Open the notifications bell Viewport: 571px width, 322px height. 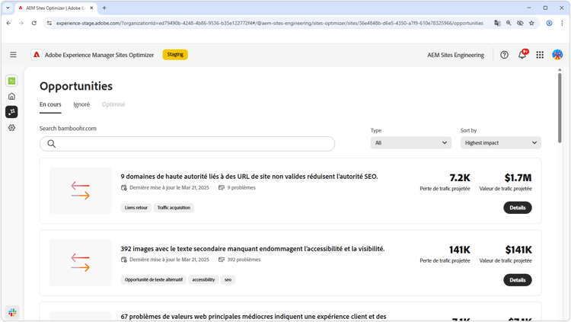[522, 55]
